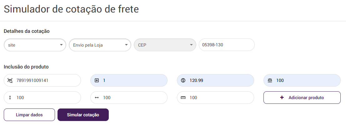
Task: Click the barcode scan icon in product code field
Action: click(10, 80)
